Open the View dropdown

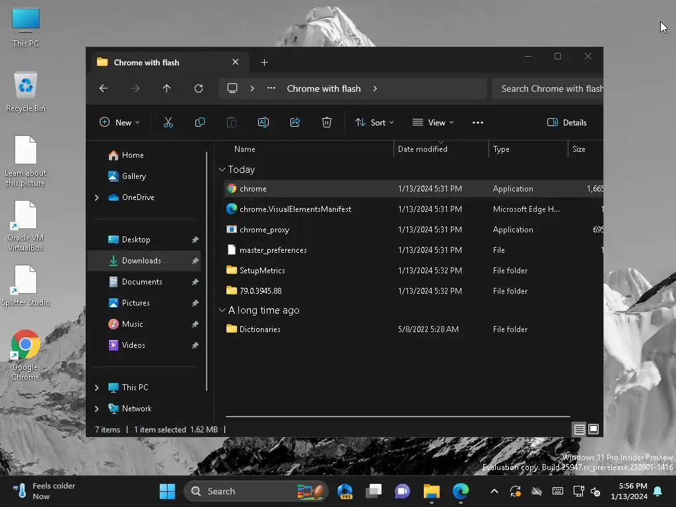tap(433, 122)
